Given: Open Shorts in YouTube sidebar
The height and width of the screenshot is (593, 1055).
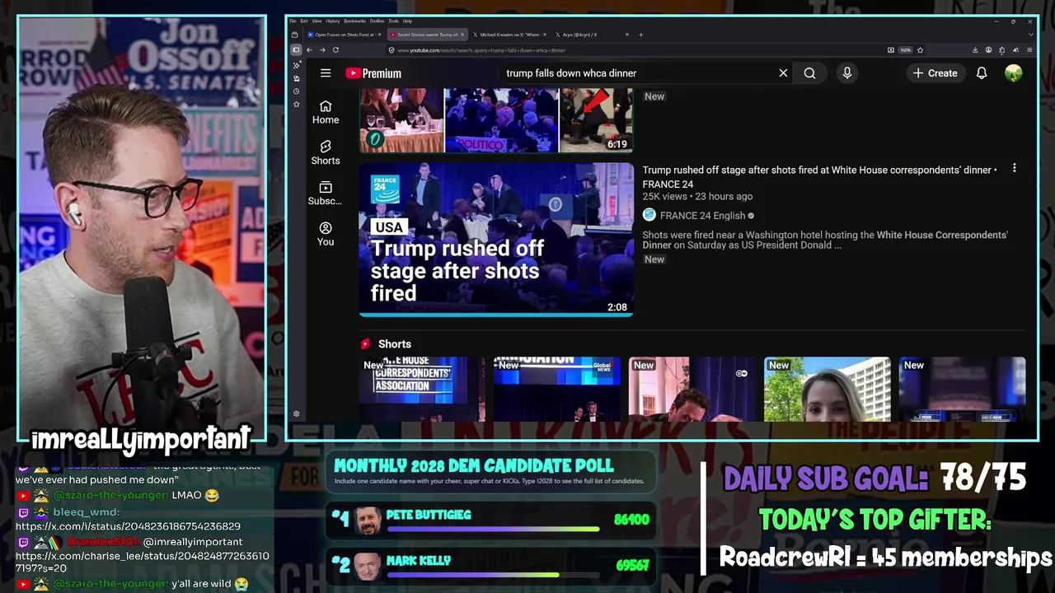Looking at the screenshot, I should pos(326,152).
